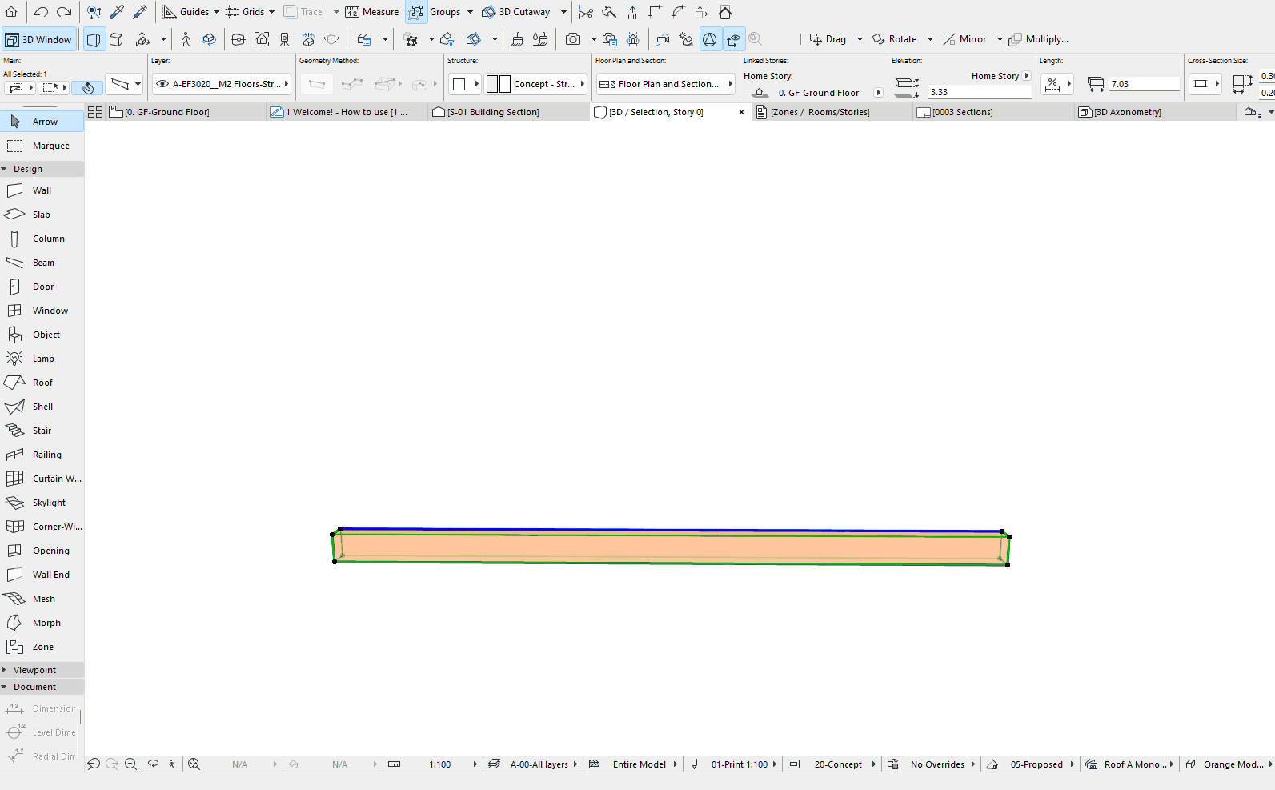
Task: Select the Mesh tool
Action: [42, 599]
